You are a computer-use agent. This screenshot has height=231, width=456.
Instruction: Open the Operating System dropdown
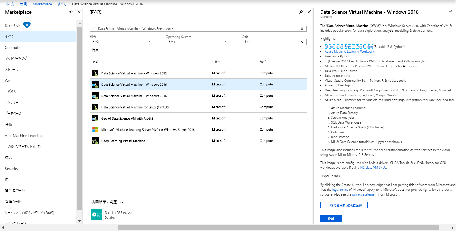tap(198, 42)
